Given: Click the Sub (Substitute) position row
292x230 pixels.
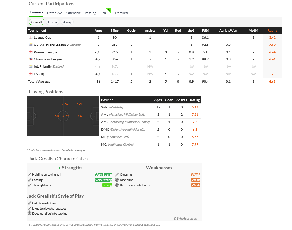Looking at the screenshot, I should 151,107.
